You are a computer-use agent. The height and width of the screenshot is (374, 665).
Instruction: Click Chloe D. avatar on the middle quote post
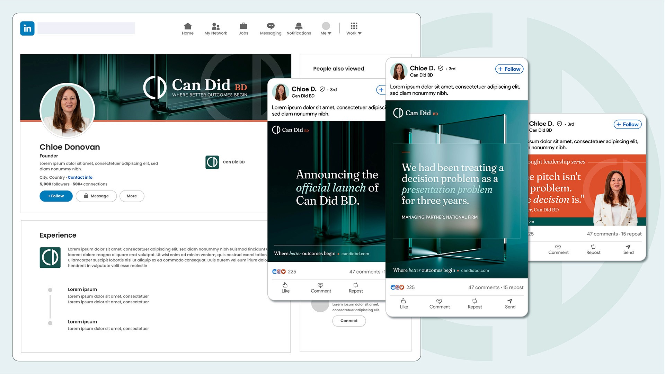pos(399,71)
